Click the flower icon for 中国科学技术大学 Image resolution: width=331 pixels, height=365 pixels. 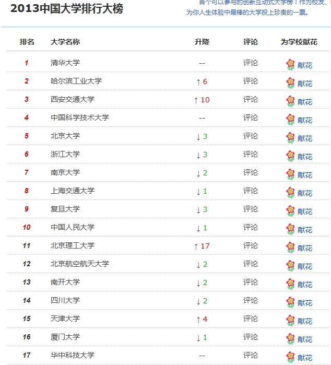click(x=290, y=120)
